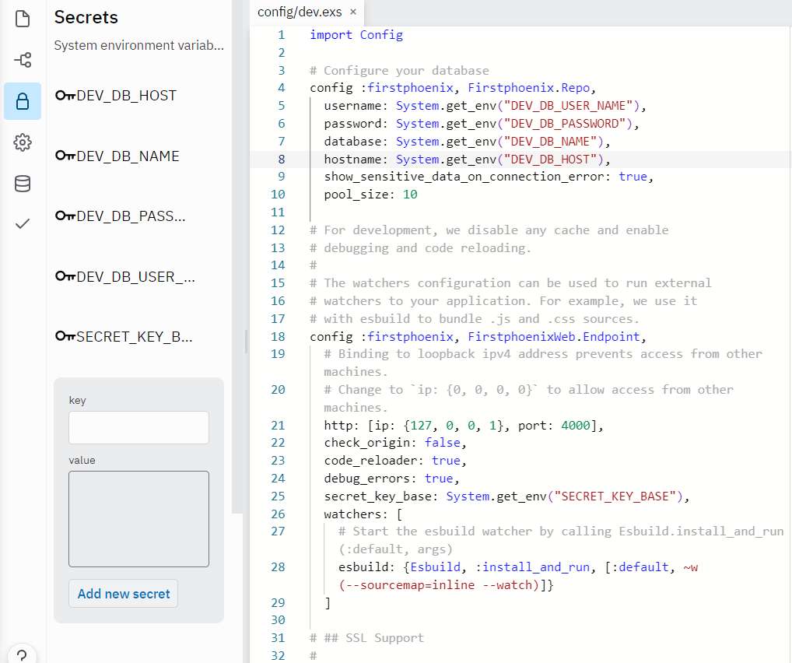This screenshot has width=792, height=663.
Task: Click line number 8 in the editor
Action: coord(281,159)
